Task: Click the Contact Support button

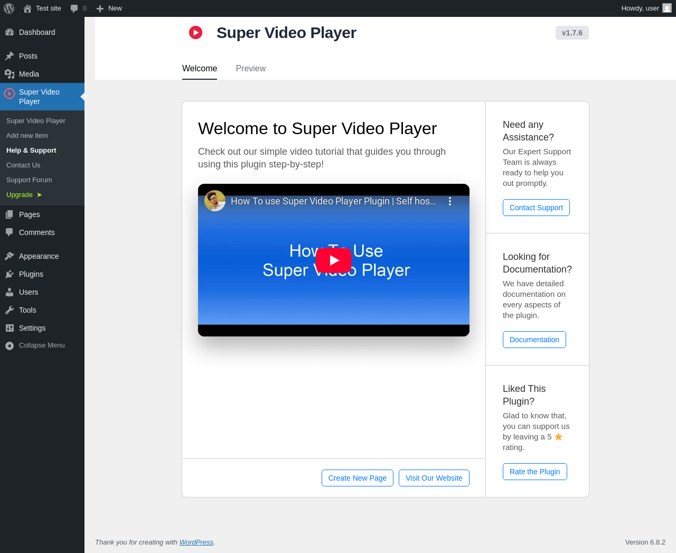Action: (536, 208)
